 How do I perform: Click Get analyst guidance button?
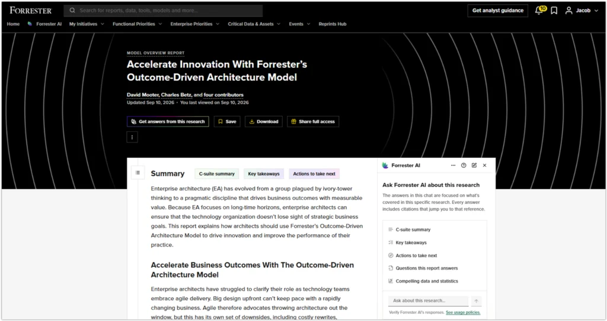[x=498, y=11]
